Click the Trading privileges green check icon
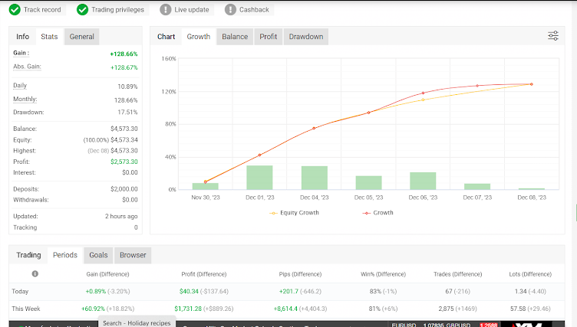The width and height of the screenshot is (577, 327). click(x=82, y=9)
